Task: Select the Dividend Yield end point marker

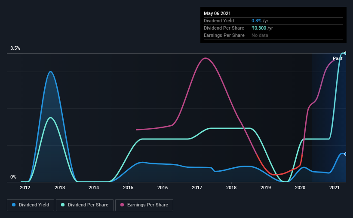Action: (x=345, y=154)
